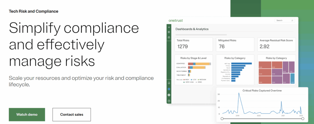
Task: Grab the left handle of timeline slider
Action: [222, 118]
